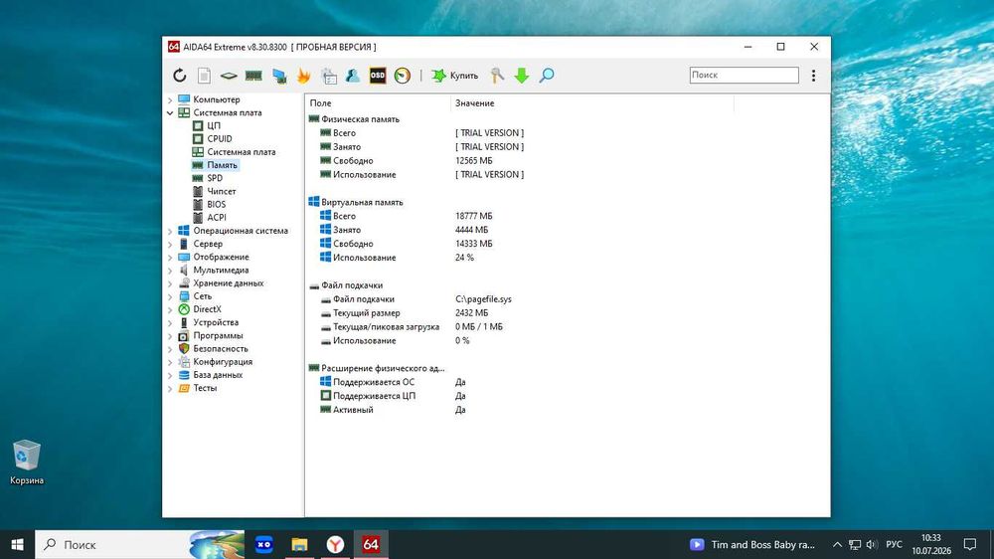Click the Поиск search input field
The height and width of the screenshot is (559, 994).
pos(744,75)
